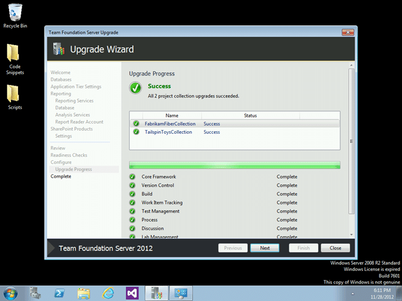Screen dimensions: 402x301
Task: Select Application Tier Settings step
Action: [x=76, y=87]
